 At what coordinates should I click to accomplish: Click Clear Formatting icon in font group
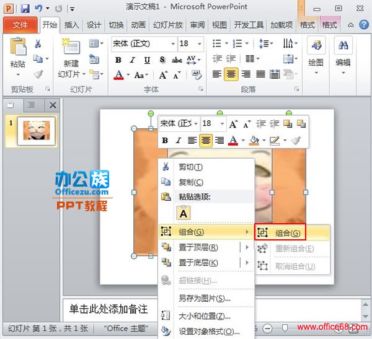click(197, 75)
